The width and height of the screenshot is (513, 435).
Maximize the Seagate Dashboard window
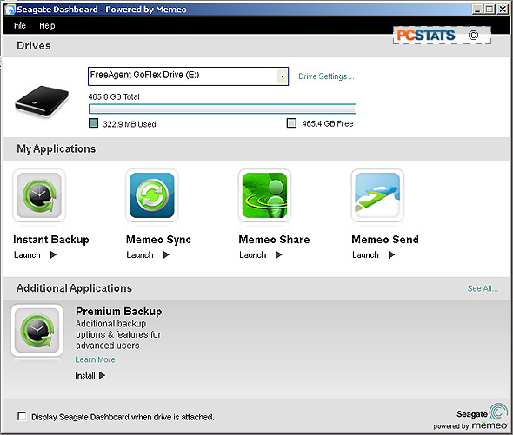coord(490,10)
